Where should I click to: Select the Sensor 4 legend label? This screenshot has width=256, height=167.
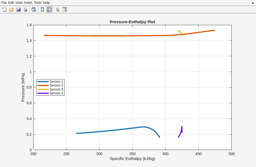[56, 93]
